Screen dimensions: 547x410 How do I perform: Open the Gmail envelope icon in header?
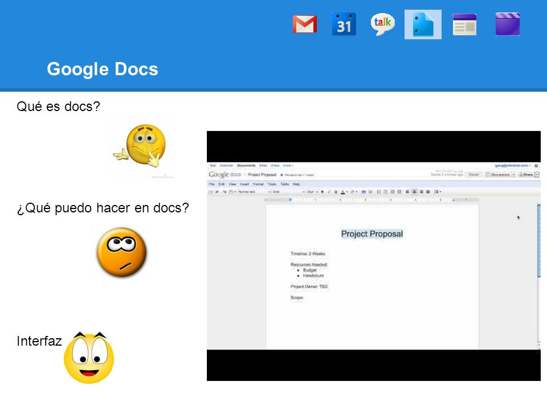[304, 24]
